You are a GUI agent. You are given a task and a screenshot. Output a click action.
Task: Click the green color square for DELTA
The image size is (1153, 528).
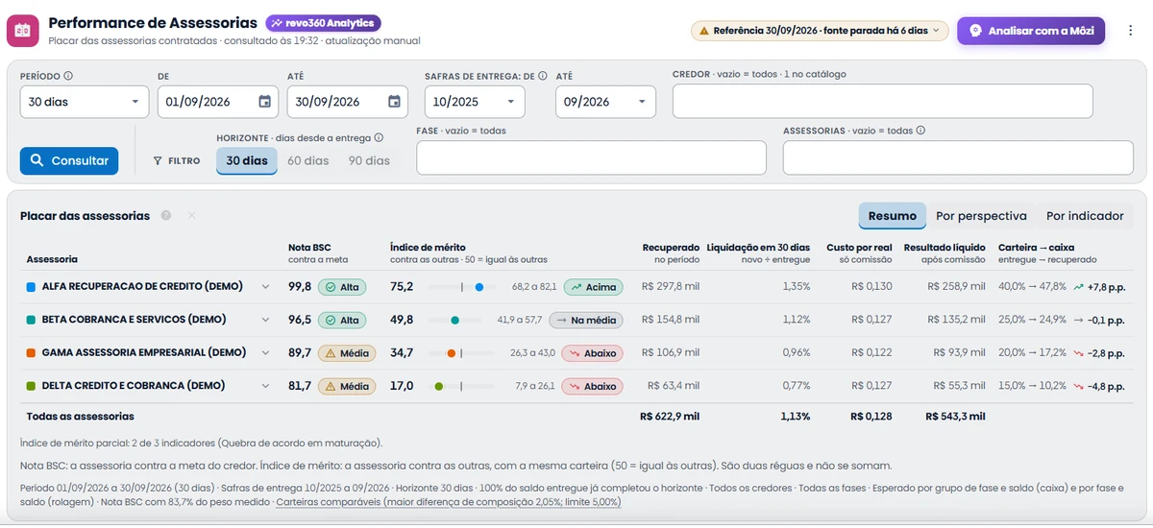(x=32, y=385)
